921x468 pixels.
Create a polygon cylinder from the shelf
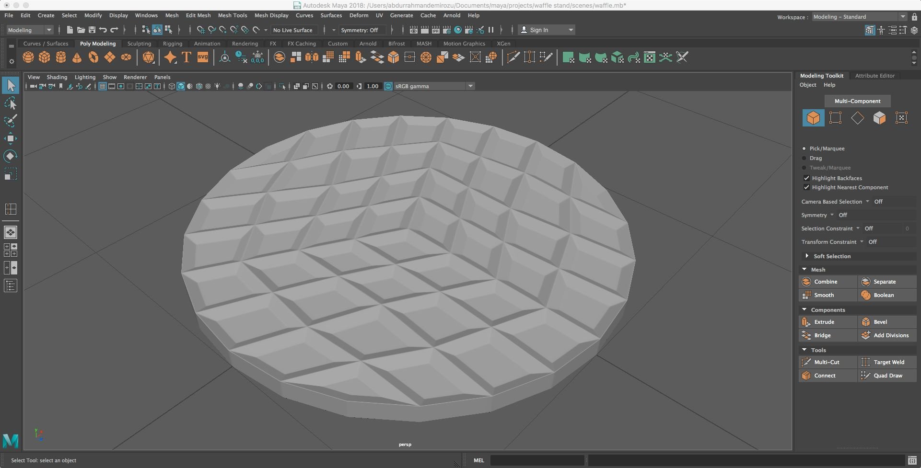coord(61,57)
